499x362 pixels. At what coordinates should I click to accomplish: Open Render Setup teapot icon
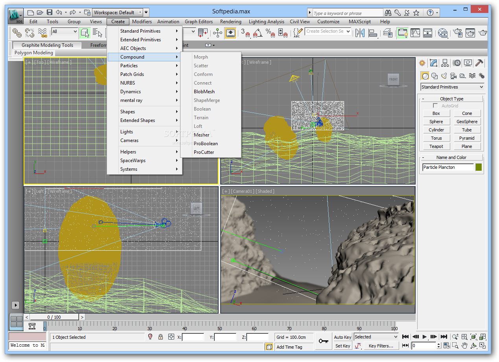coord(457,33)
